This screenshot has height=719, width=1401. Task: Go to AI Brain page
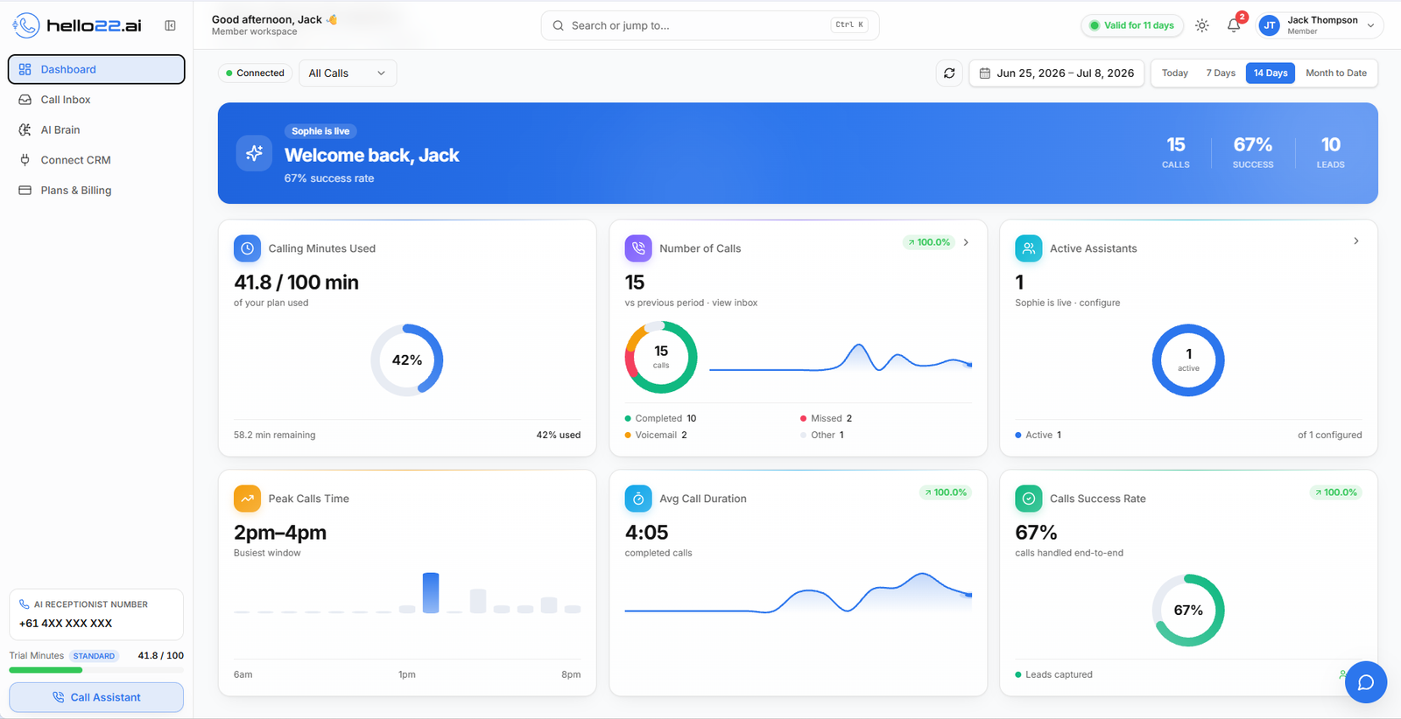[96, 129]
